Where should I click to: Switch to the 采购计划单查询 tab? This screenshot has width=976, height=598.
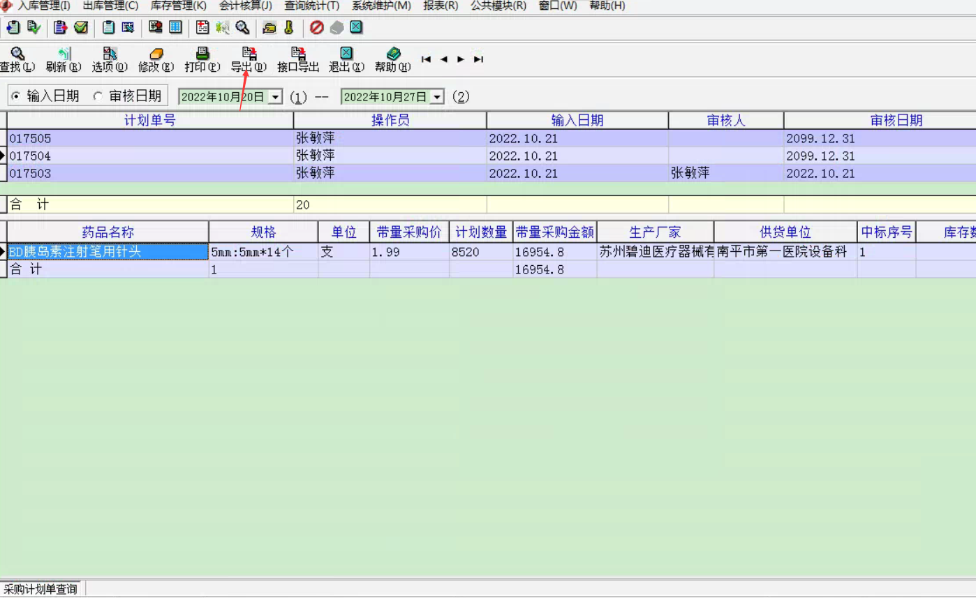pos(40,590)
